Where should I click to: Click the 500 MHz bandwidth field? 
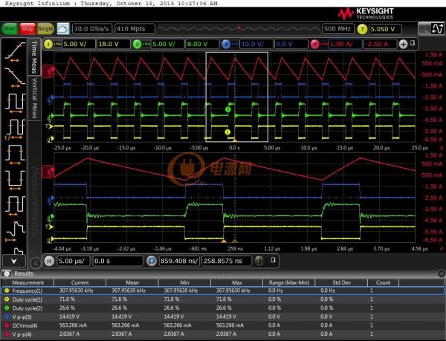[337, 29]
